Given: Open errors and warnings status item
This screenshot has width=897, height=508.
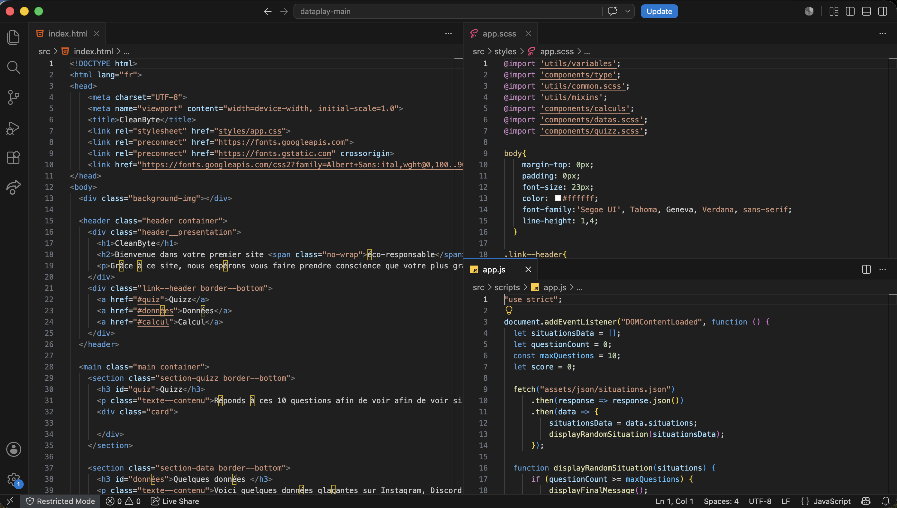Looking at the screenshot, I should pyautogui.click(x=123, y=501).
